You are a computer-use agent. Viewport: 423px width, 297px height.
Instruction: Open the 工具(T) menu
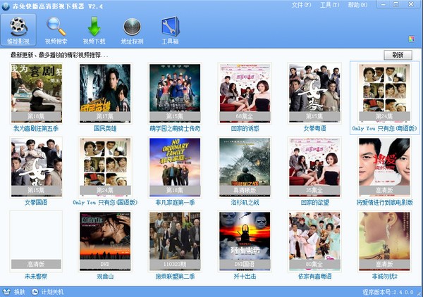click(330, 5)
